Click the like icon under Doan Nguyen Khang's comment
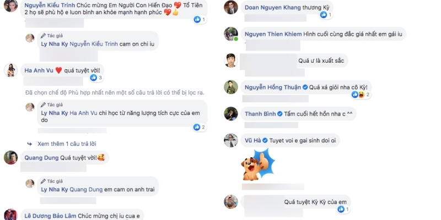Image resolution: width=441 pixels, height=220 pixels. [324, 15]
